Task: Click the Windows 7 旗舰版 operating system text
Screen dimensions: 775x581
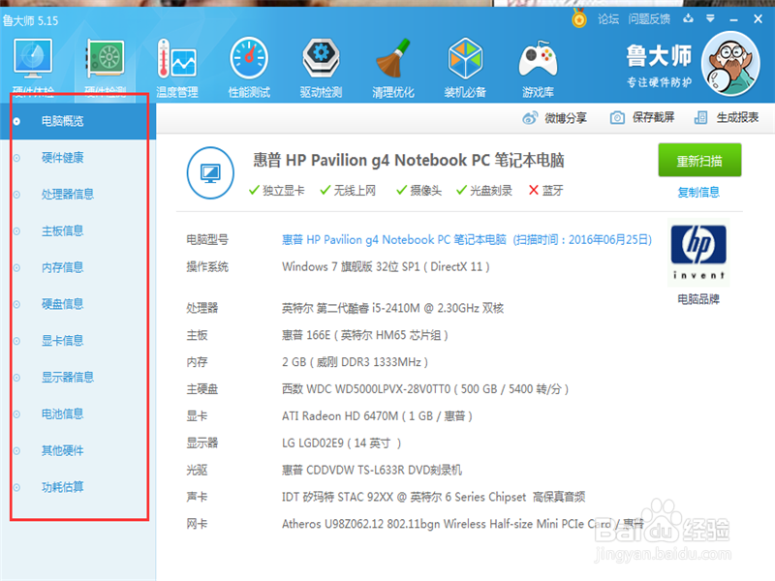Action: point(386,267)
